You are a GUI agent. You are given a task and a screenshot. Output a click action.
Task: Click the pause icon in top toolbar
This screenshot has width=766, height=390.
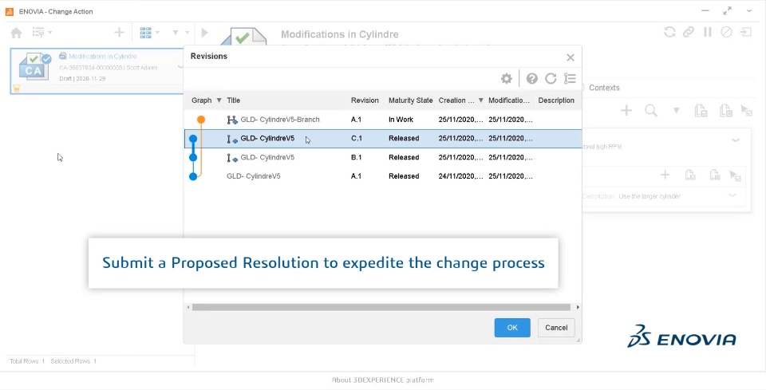pyautogui.click(x=707, y=33)
